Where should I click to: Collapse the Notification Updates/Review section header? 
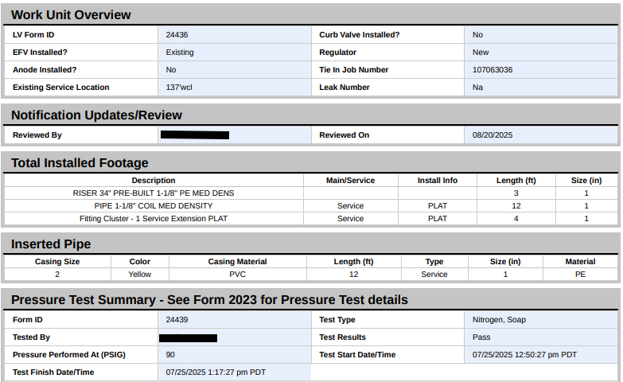[96, 115]
